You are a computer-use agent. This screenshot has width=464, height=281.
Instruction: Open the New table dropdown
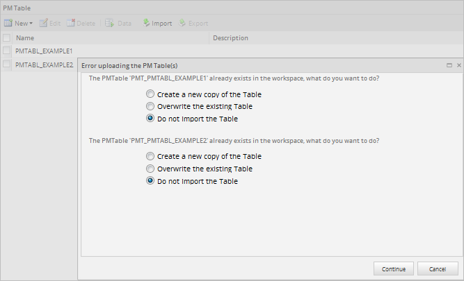(x=31, y=23)
